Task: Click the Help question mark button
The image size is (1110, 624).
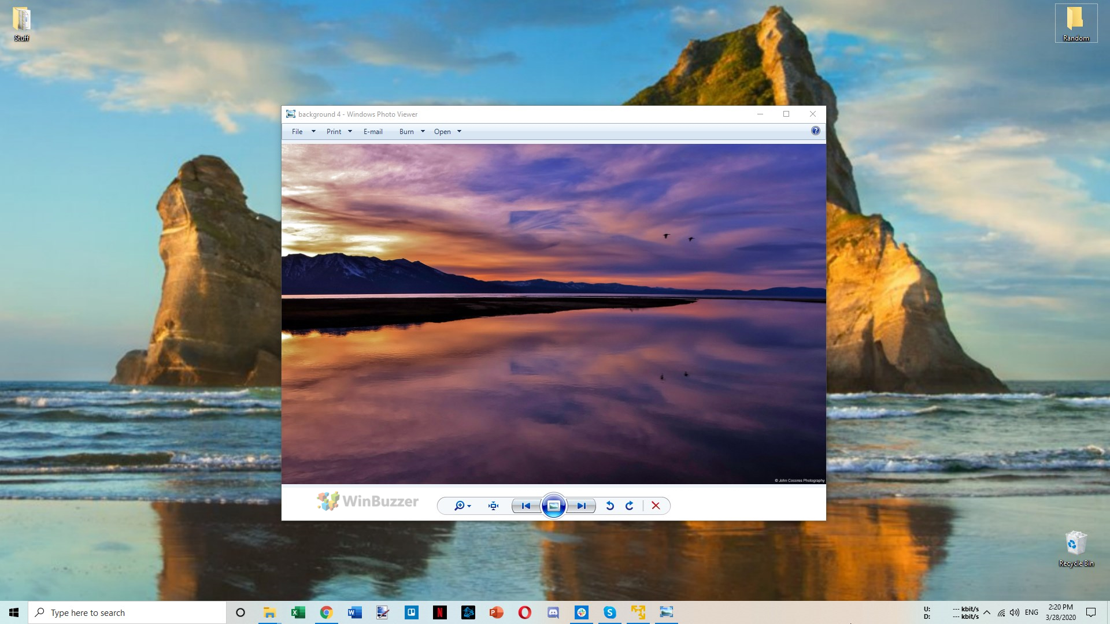Action: tap(816, 131)
